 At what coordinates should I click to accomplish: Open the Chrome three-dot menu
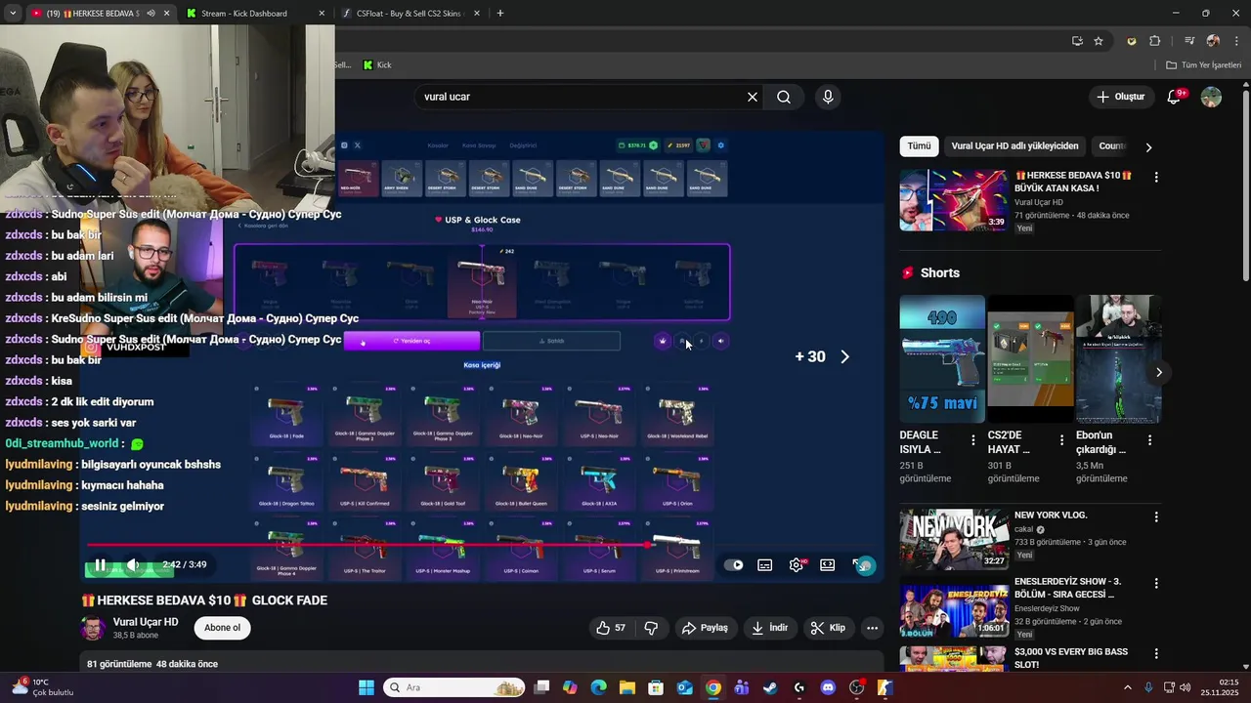click(x=1236, y=41)
